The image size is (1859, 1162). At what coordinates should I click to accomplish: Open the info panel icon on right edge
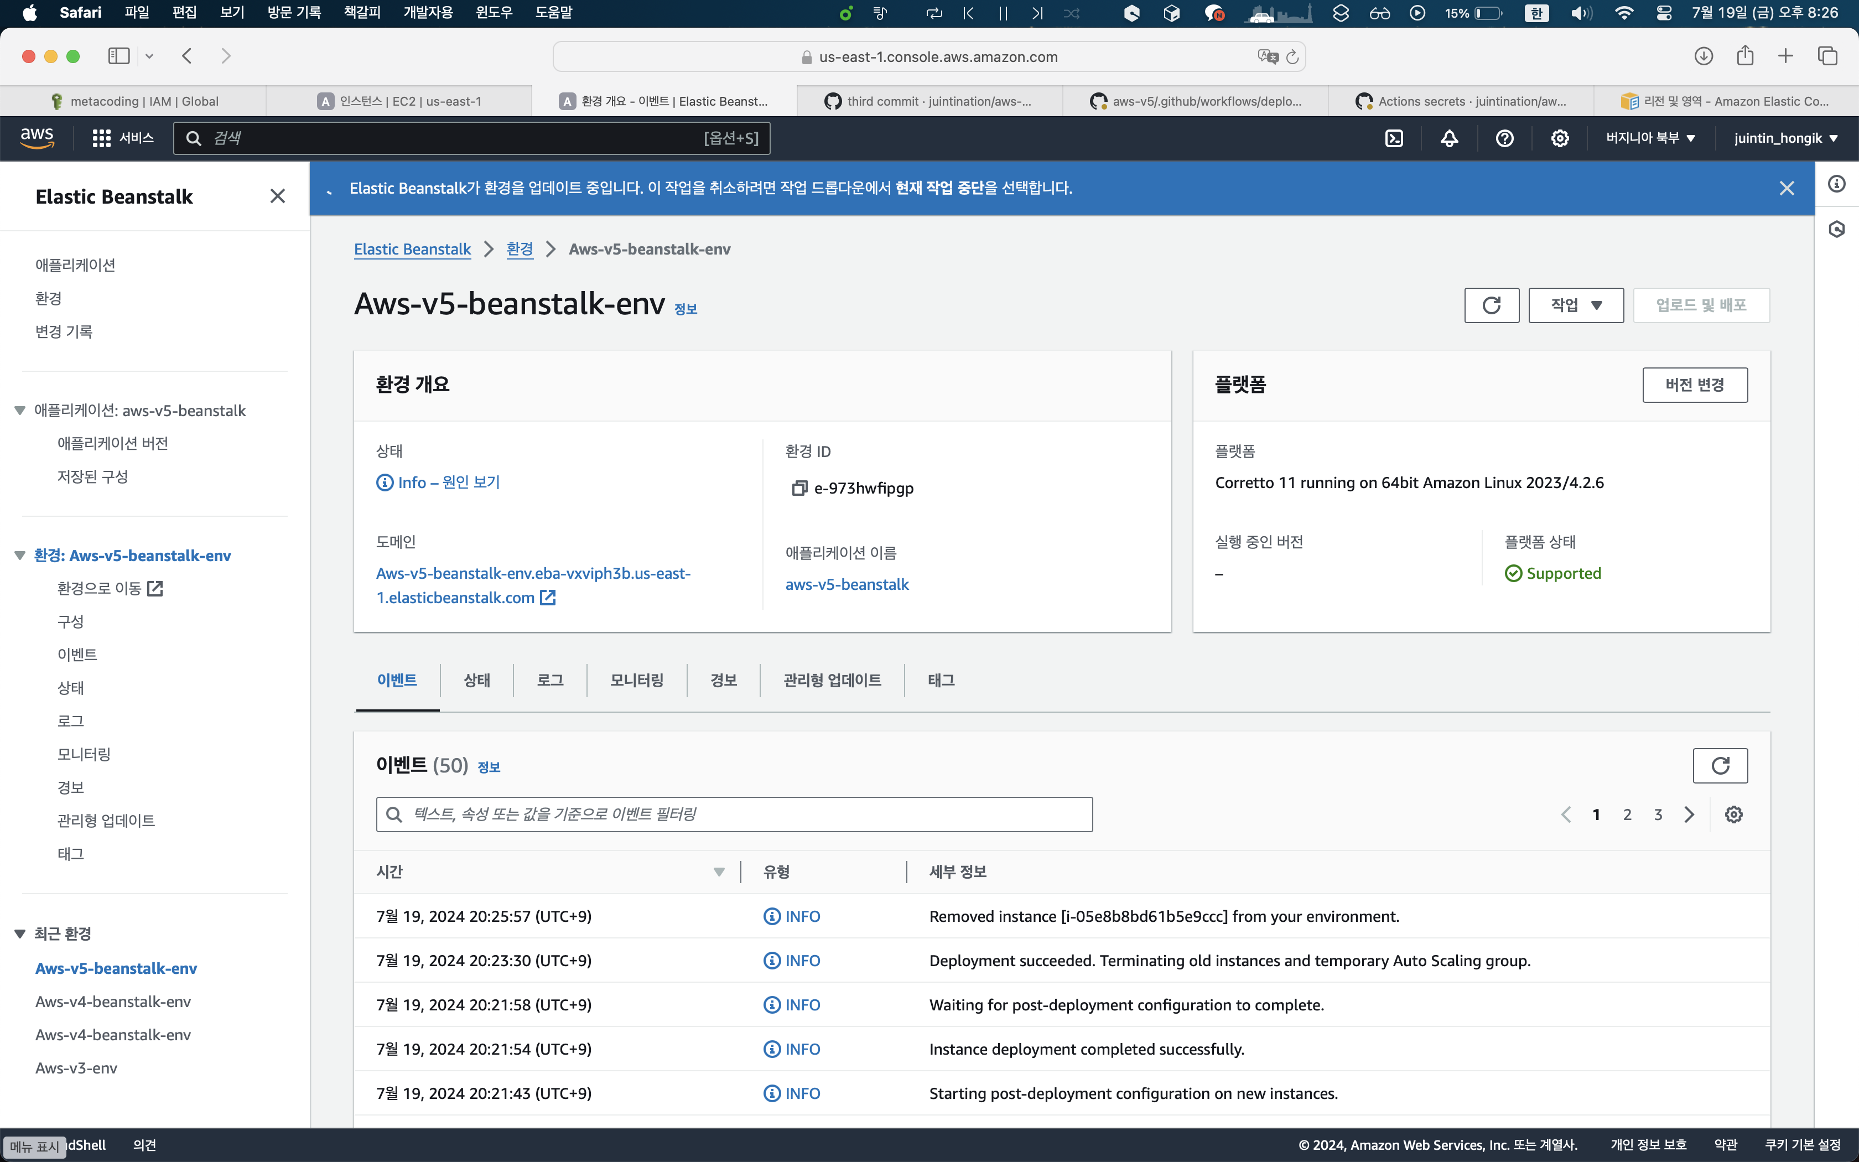coord(1836,184)
